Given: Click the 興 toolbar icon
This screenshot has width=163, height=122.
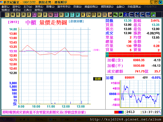Looking at the screenshot, I should click(x=99, y=15).
